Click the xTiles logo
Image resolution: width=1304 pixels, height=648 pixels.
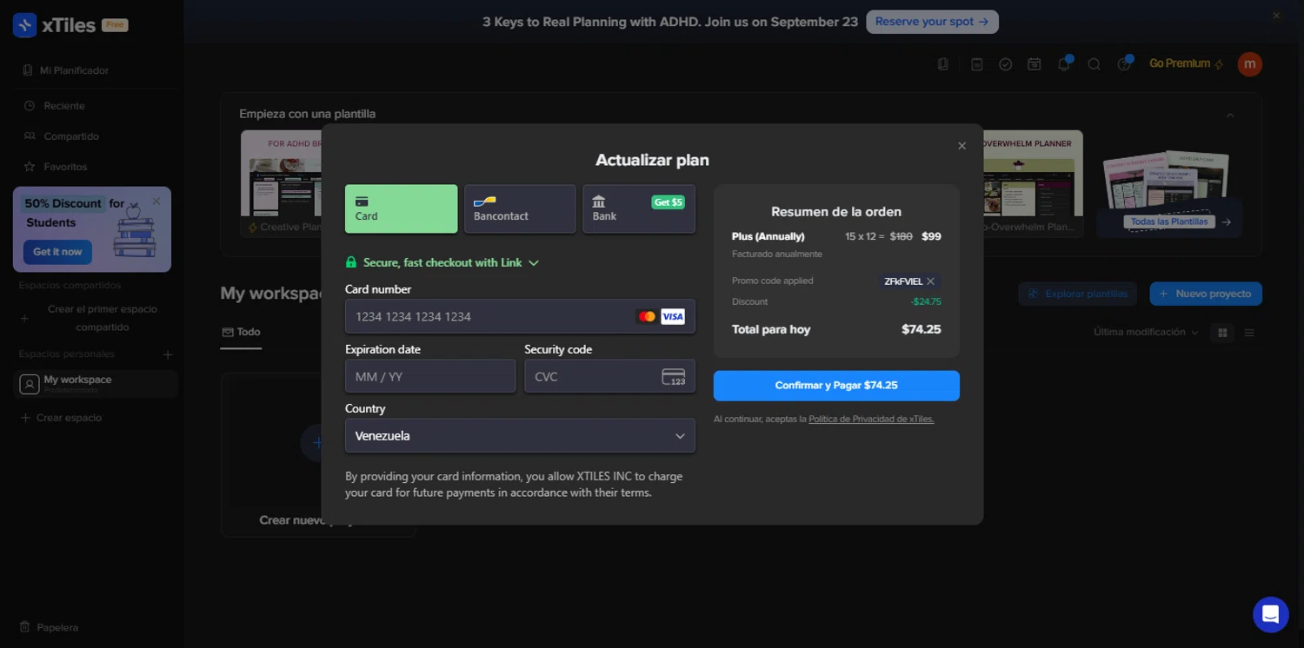tap(54, 25)
